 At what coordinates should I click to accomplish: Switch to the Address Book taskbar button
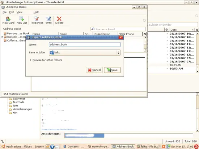(123, 146)
